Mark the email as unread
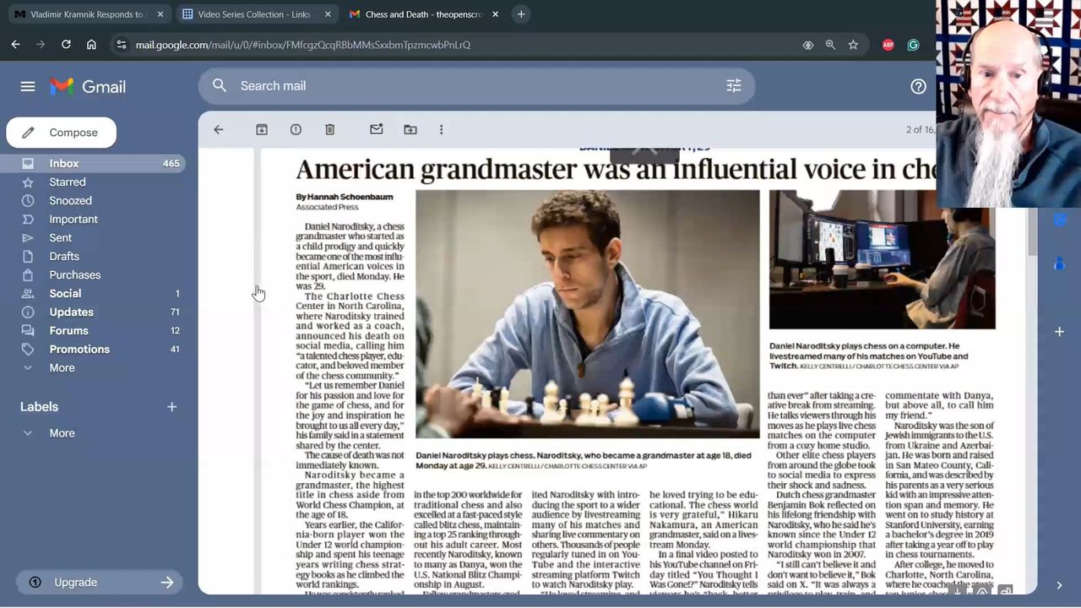Viewport: 1081px width, 608px height. pos(377,129)
